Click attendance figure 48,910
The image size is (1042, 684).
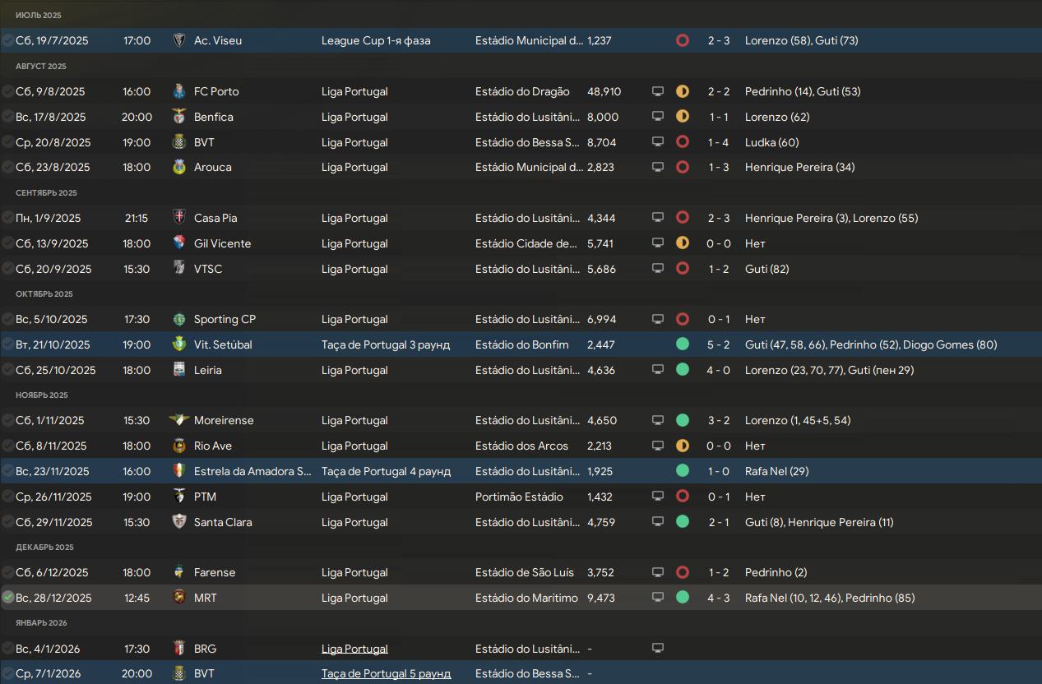(604, 91)
